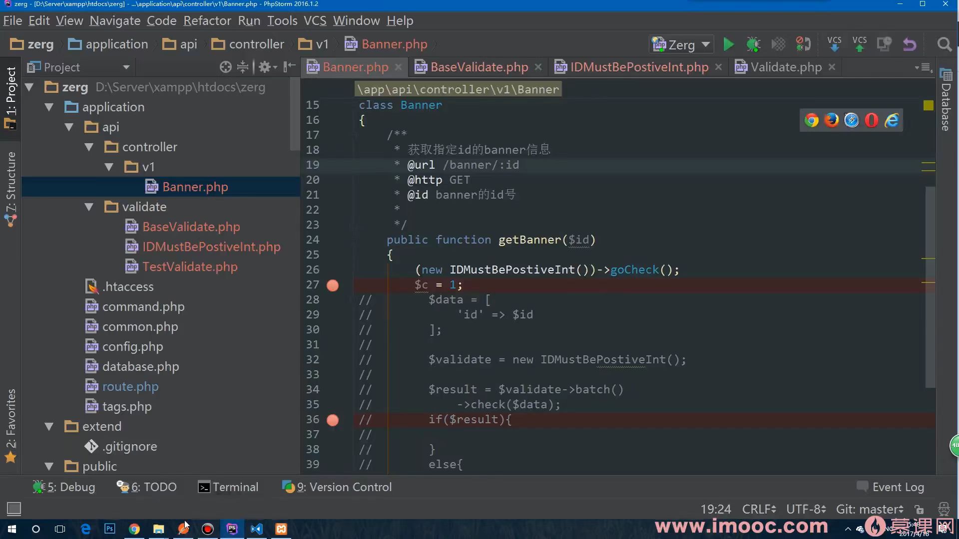Switch to BaseValidate.php editor tab

[x=479, y=67]
